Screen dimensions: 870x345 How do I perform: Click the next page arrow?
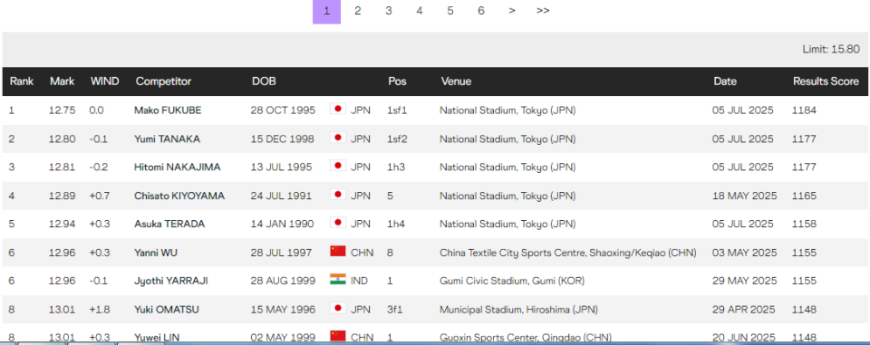coord(511,11)
